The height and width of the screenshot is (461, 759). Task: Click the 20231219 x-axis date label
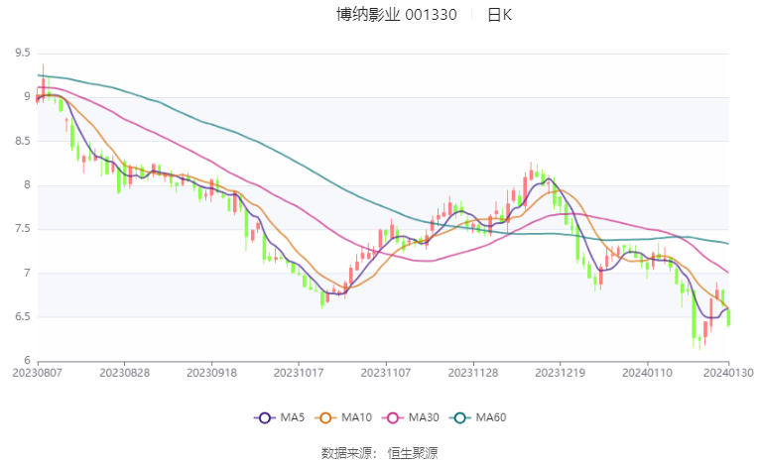click(x=560, y=373)
